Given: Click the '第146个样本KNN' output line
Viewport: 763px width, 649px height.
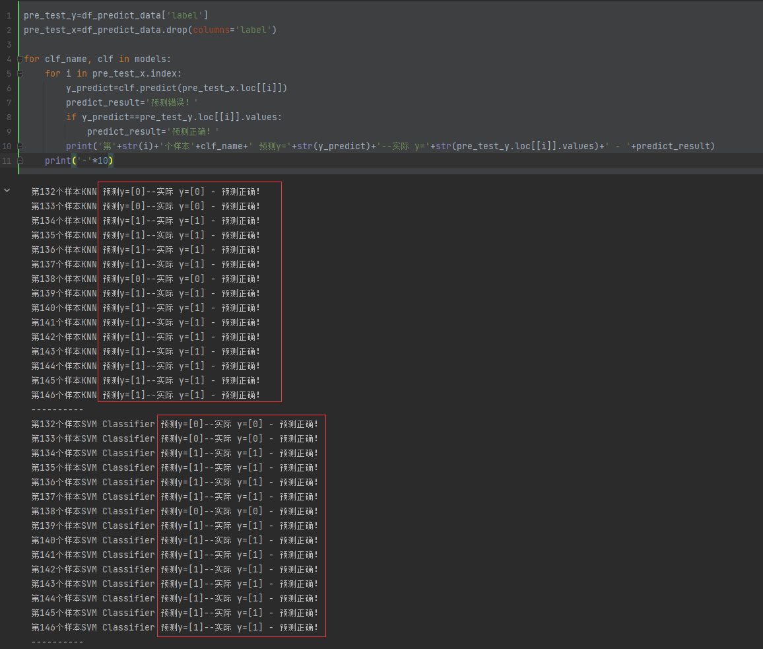Looking at the screenshot, I should pos(64,395).
